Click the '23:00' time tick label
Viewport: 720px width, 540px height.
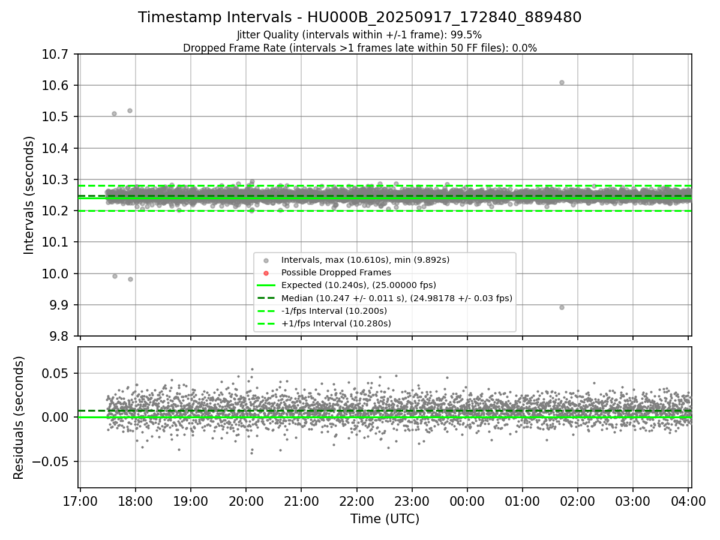tap(412, 500)
